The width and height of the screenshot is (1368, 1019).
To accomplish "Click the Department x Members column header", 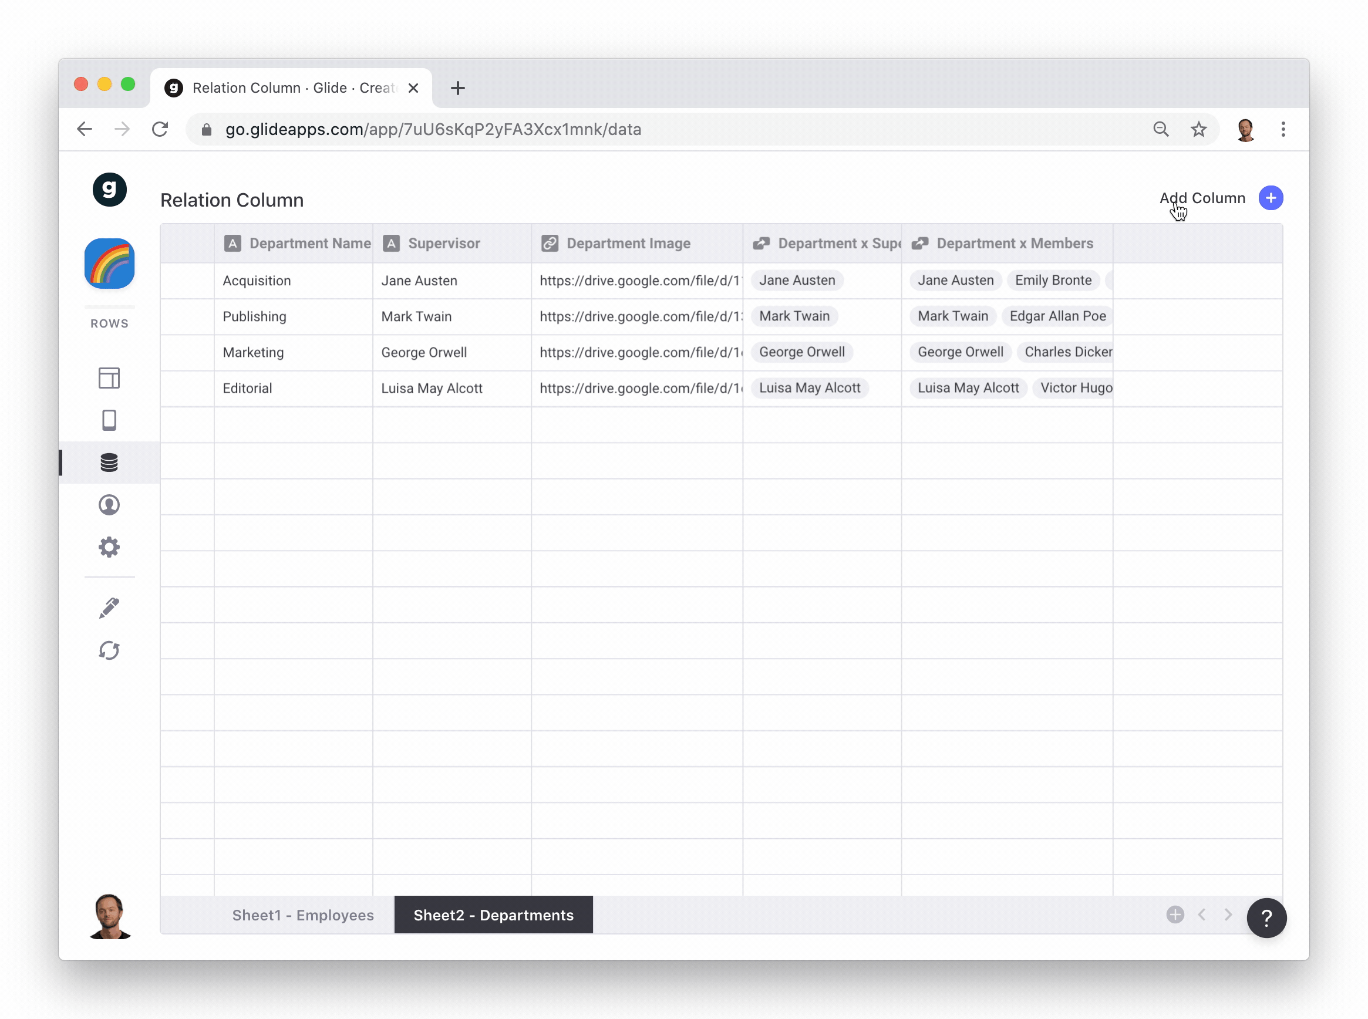I will (x=1014, y=244).
